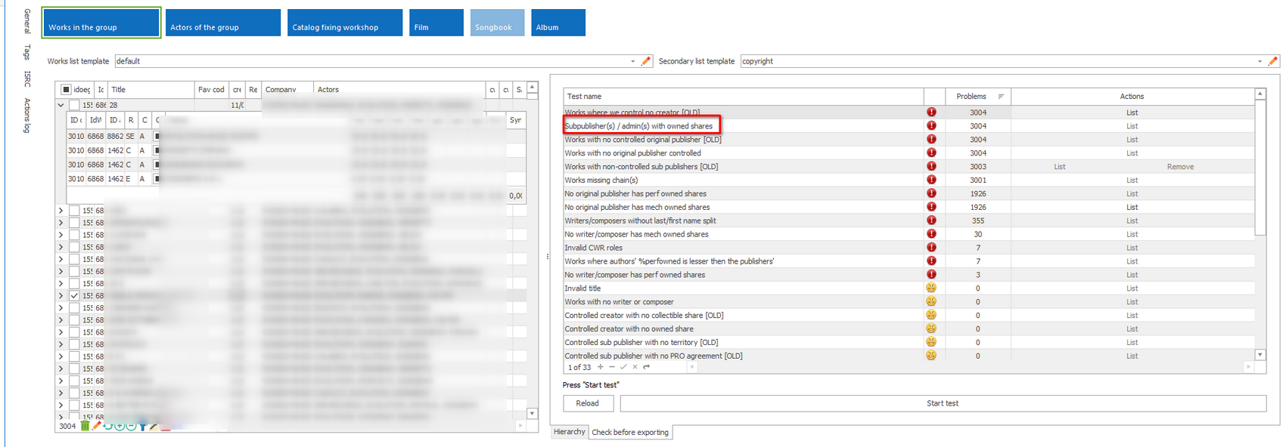Viewport: 1286px width, 447px height.
Task: Toggle the select-all checkbox in works header
Action: [x=66, y=89]
